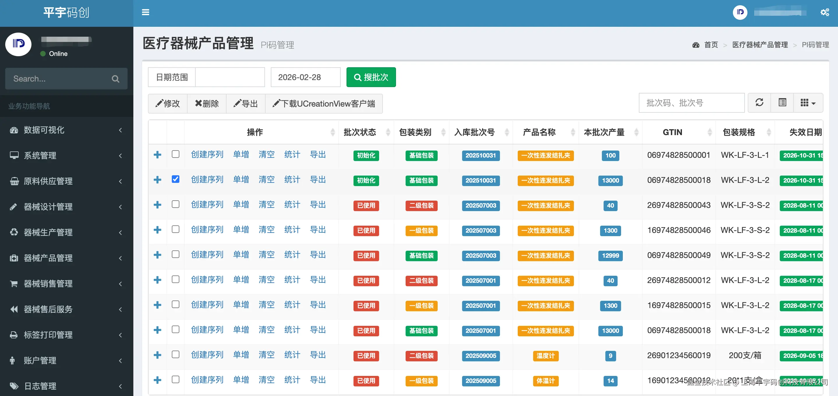Click the printer icon next to 标签打印管理
Screen dimensions: 838x396
click(x=14, y=335)
